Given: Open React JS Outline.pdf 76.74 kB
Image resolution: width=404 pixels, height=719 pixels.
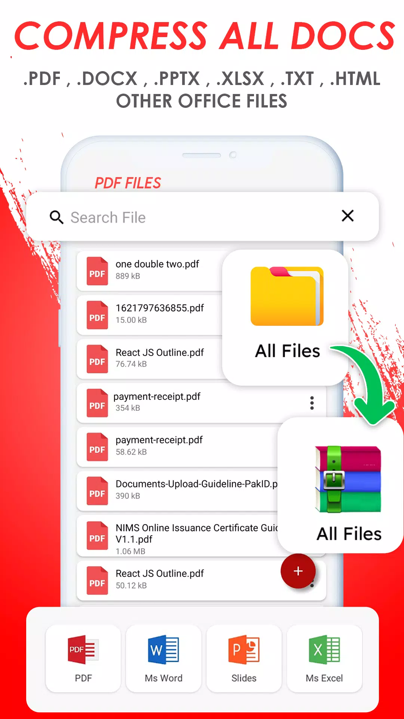Looking at the screenshot, I should [x=150, y=359].
